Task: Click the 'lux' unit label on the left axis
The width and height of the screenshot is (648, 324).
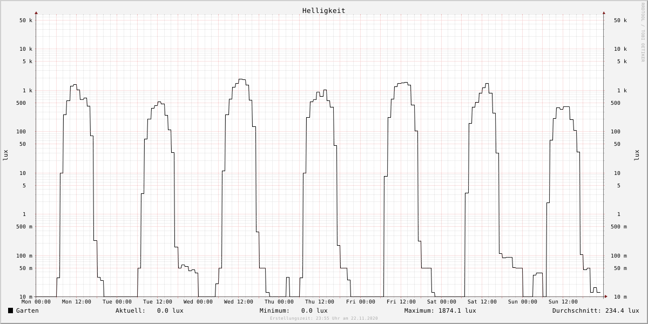Action: 6,156
